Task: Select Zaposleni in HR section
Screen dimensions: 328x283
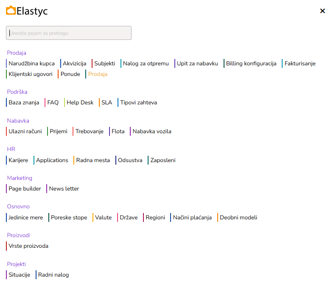Action: click(163, 160)
